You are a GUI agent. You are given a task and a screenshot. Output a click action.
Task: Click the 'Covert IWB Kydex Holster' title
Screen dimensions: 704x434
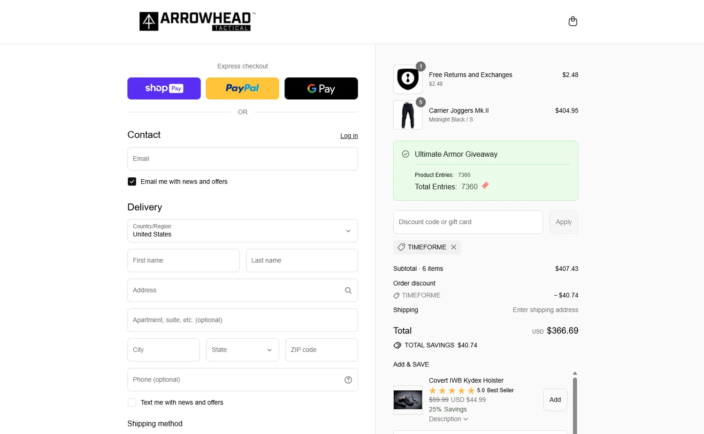[466, 381]
